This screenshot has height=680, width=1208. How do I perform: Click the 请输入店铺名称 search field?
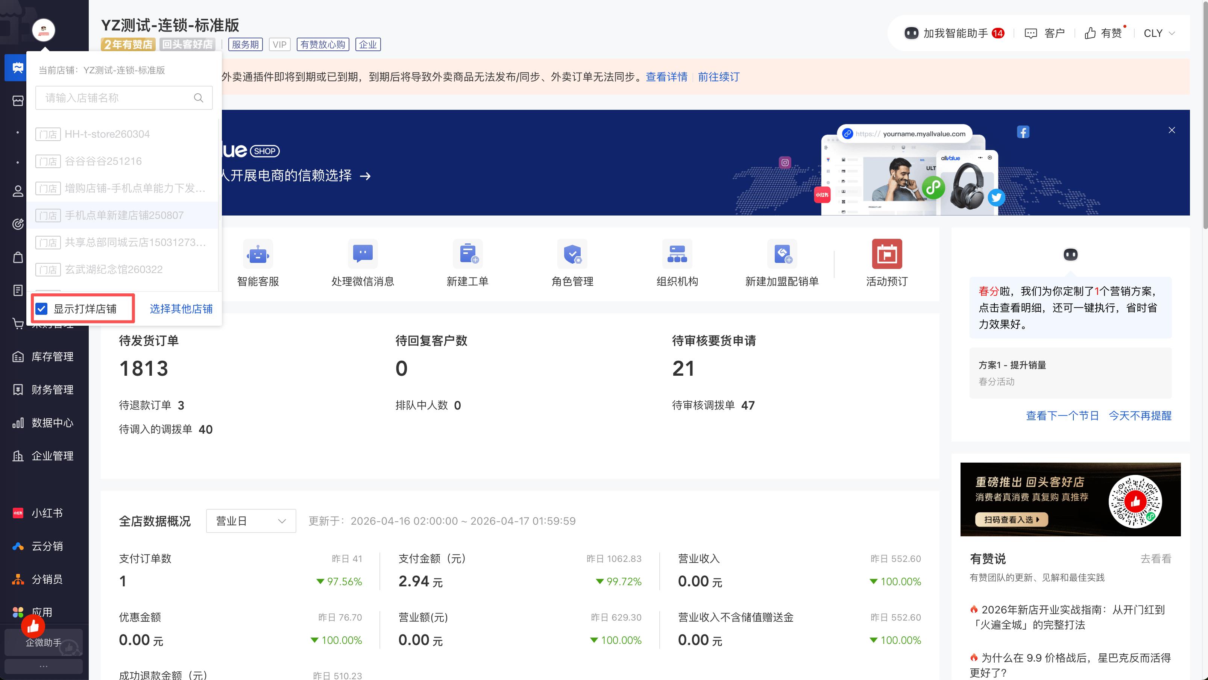pos(124,98)
